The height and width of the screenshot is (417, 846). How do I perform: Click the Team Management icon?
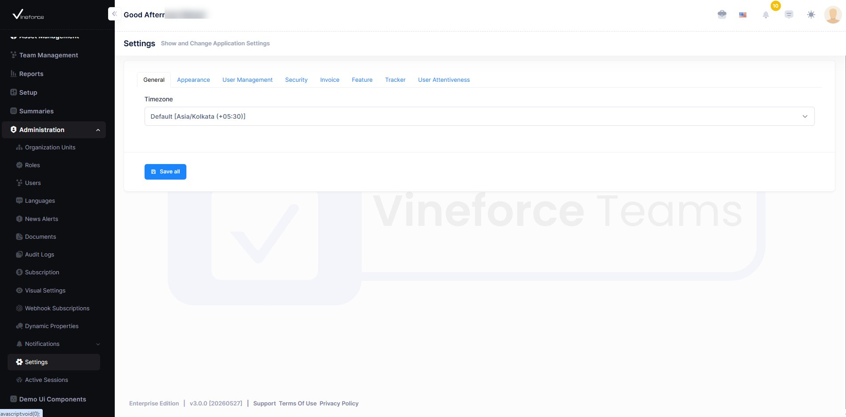(x=13, y=55)
